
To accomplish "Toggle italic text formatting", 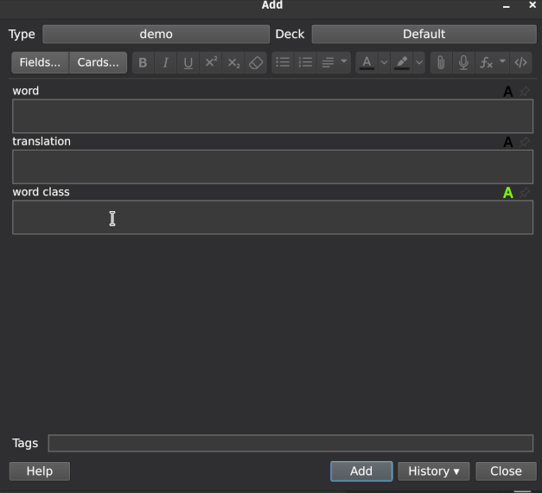I will [165, 63].
